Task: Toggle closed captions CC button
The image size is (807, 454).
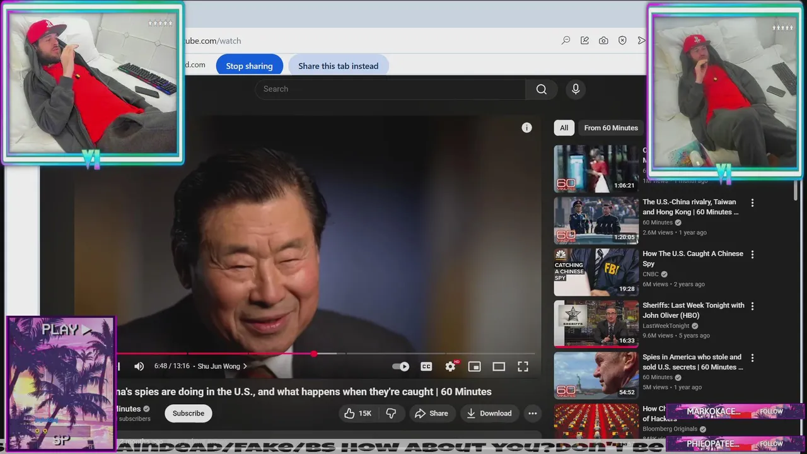Action: click(426, 366)
